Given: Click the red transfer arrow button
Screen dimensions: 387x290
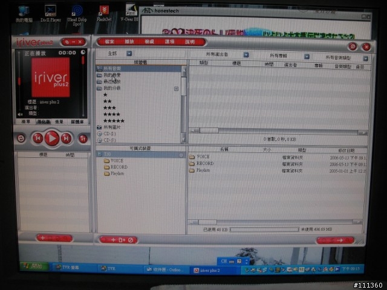Looking at the screenshot, I should 335,240.
